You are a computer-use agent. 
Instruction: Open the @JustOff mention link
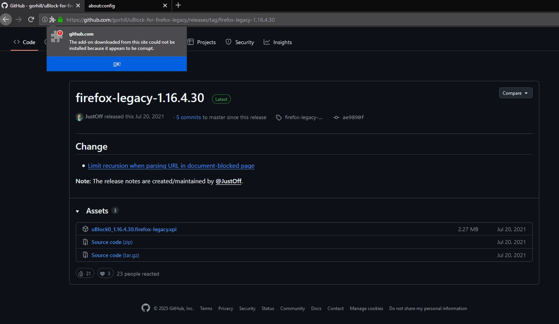228,181
